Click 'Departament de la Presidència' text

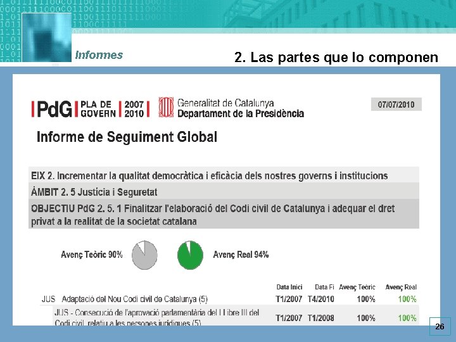tap(241, 113)
